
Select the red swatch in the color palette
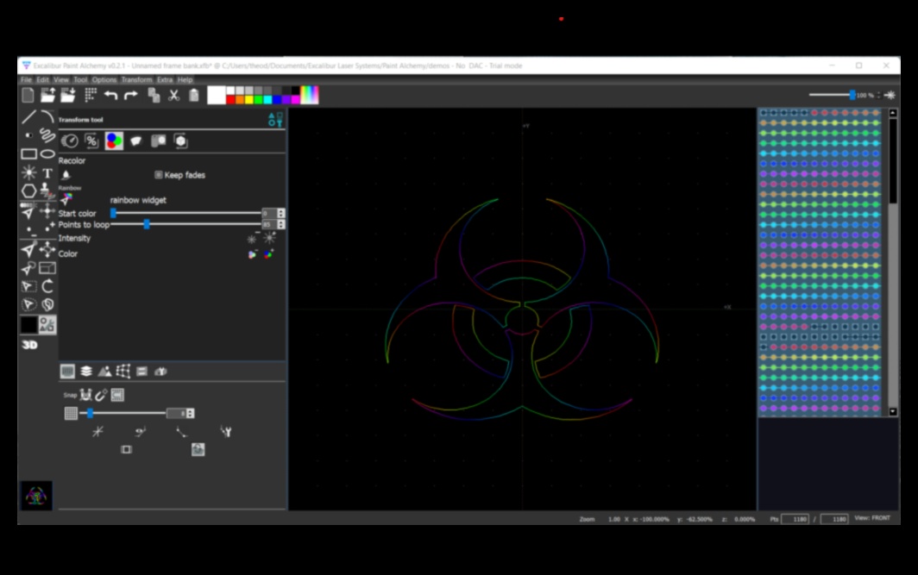231,100
